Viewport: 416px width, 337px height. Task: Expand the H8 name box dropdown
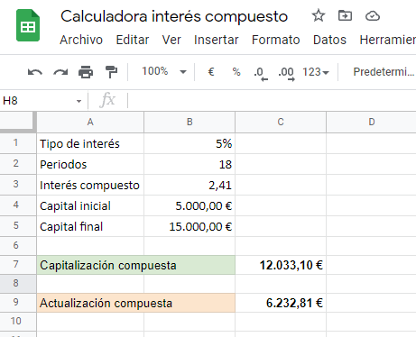[x=79, y=101]
